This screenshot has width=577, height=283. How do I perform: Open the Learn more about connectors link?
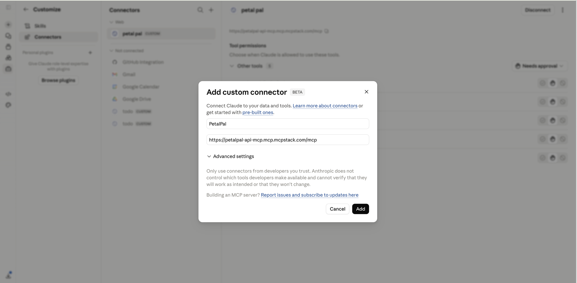[325, 106]
